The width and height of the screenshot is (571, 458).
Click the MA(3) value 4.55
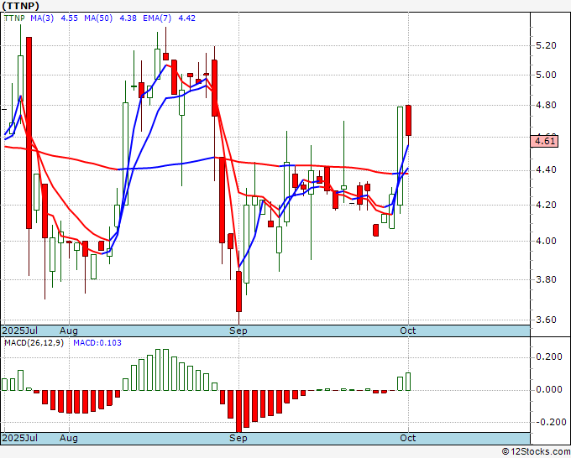point(69,18)
